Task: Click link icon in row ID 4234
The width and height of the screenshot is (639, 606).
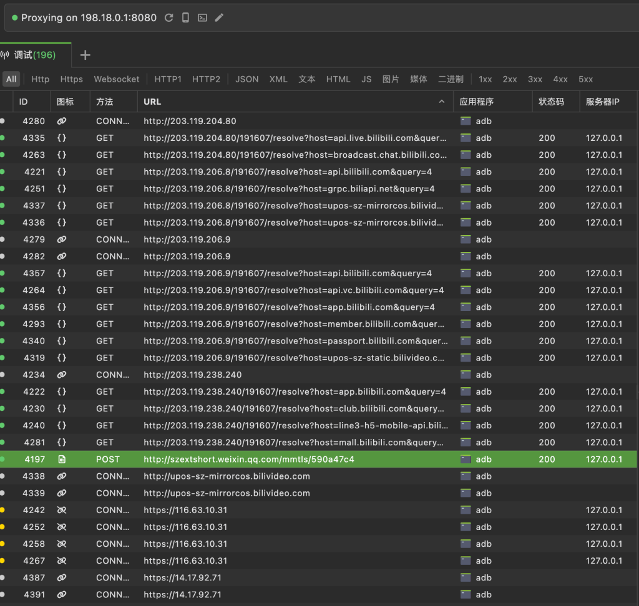Action: [62, 375]
